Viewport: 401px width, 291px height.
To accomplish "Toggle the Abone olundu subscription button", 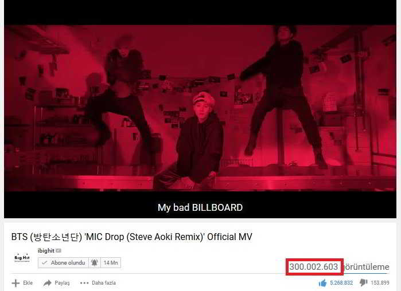I will 63,263.
